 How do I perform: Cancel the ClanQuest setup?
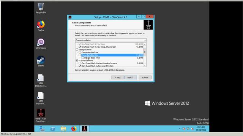(145, 77)
